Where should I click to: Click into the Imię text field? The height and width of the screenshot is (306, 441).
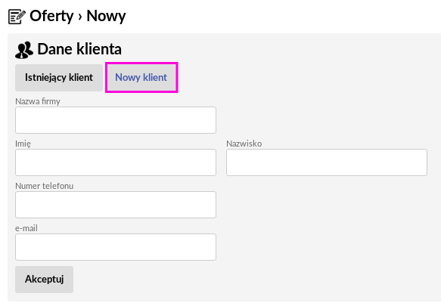click(x=116, y=162)
